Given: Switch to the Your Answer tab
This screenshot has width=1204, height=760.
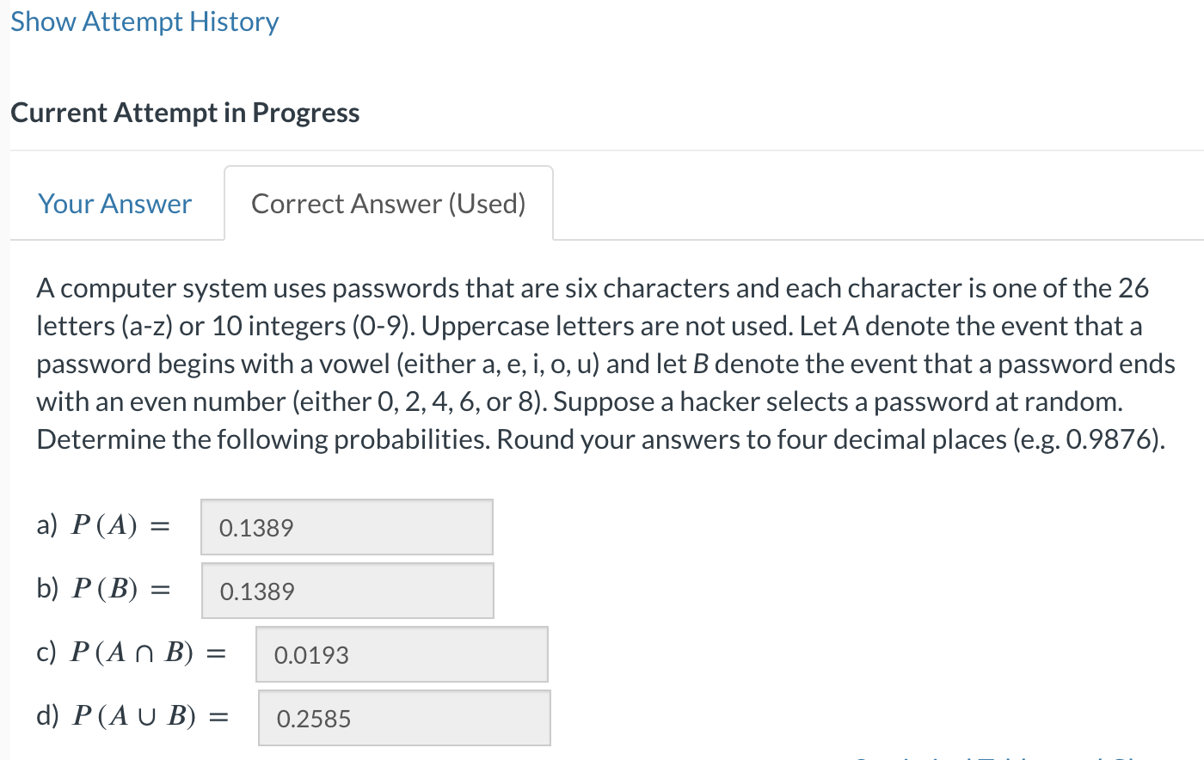Looking at the screenshot, I should point(114,203).
